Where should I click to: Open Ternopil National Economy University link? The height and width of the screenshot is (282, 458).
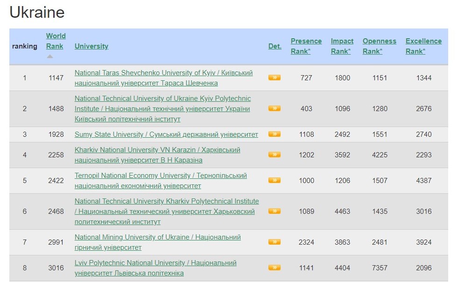161,181
